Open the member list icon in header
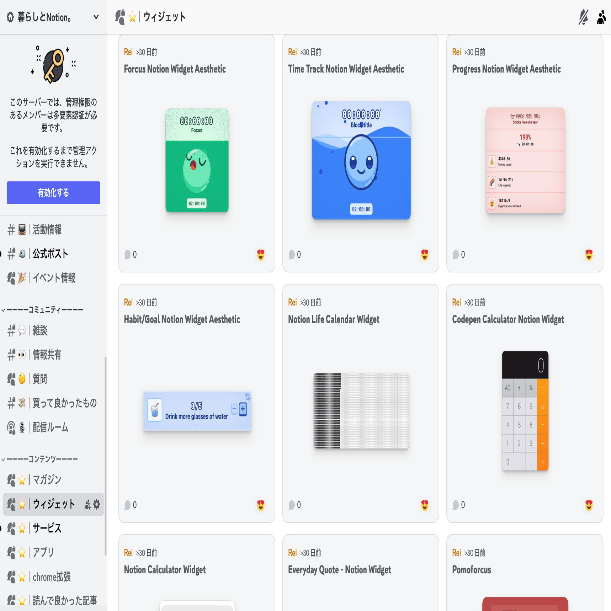The image size is (611, 611). coord(601,17)
